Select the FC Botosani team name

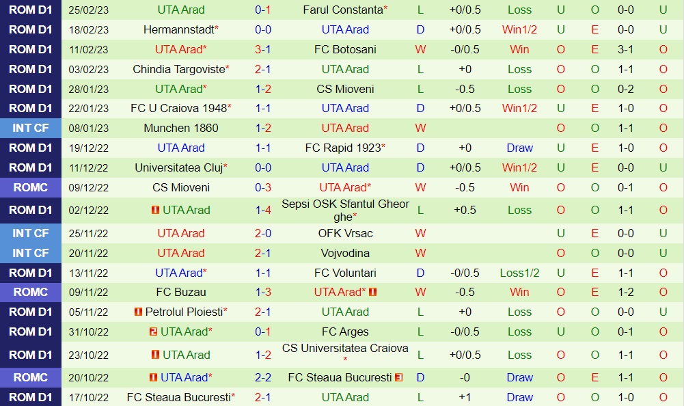(345, 50)
